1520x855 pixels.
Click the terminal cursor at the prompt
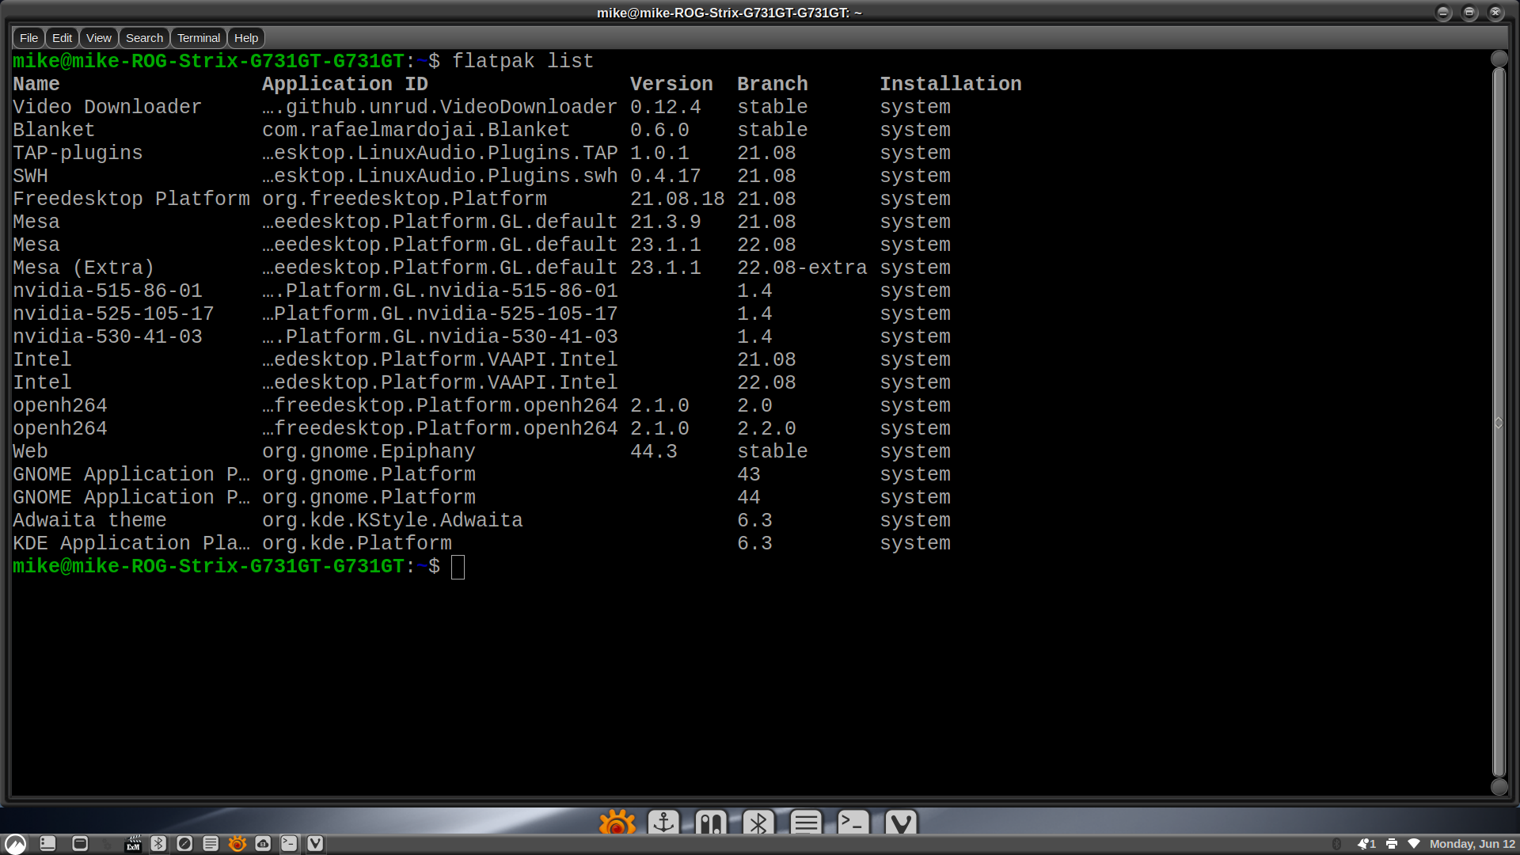[x=458, y=567]
